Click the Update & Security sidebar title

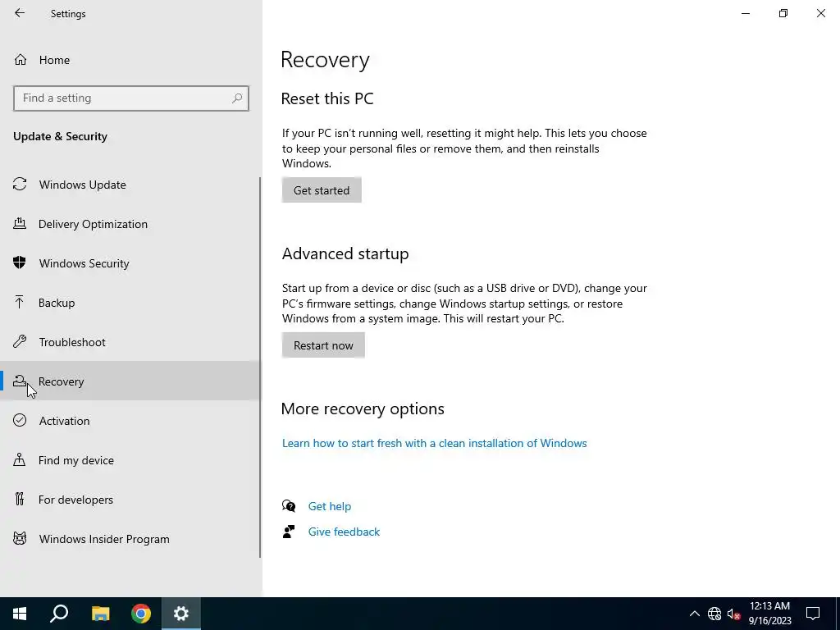click(60, 137)
